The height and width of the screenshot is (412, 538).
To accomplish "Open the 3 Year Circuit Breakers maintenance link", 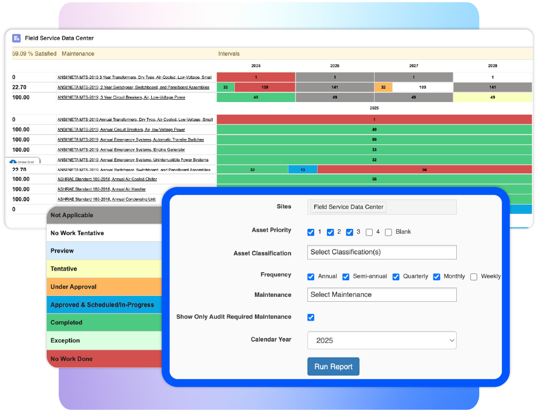I will (x=121, y=98).
